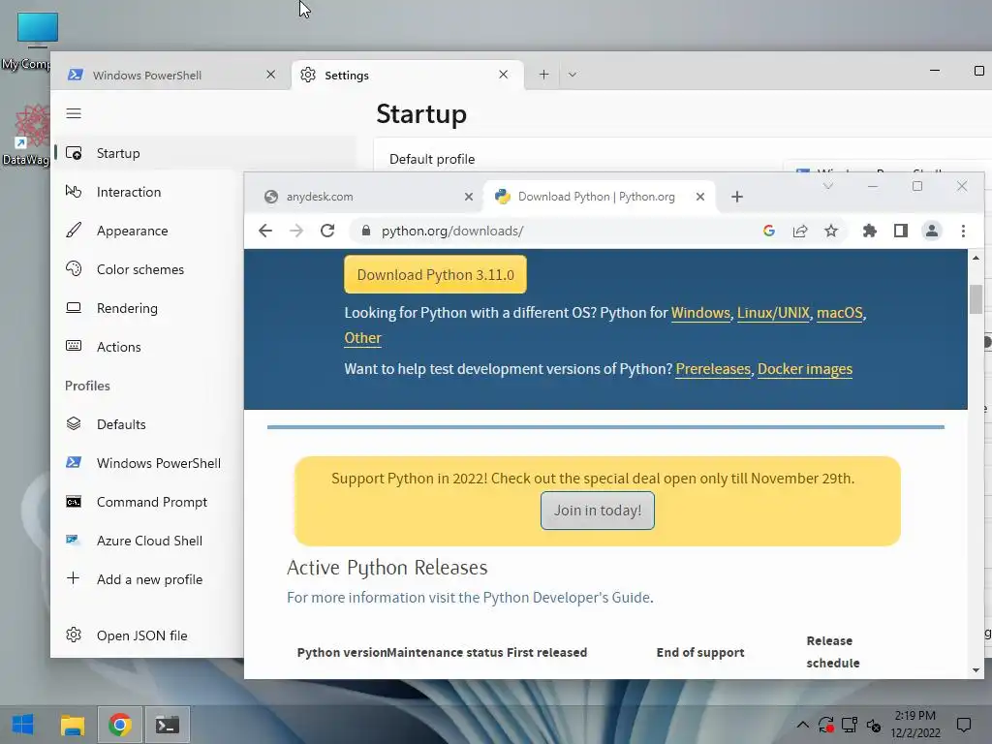The width and height of the screenshot is (992, 744).
Task: Bookmark this page with the star icon
Action: [830, 231]
